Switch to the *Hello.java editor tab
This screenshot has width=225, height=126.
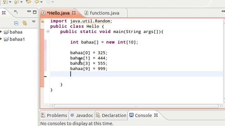58,13
